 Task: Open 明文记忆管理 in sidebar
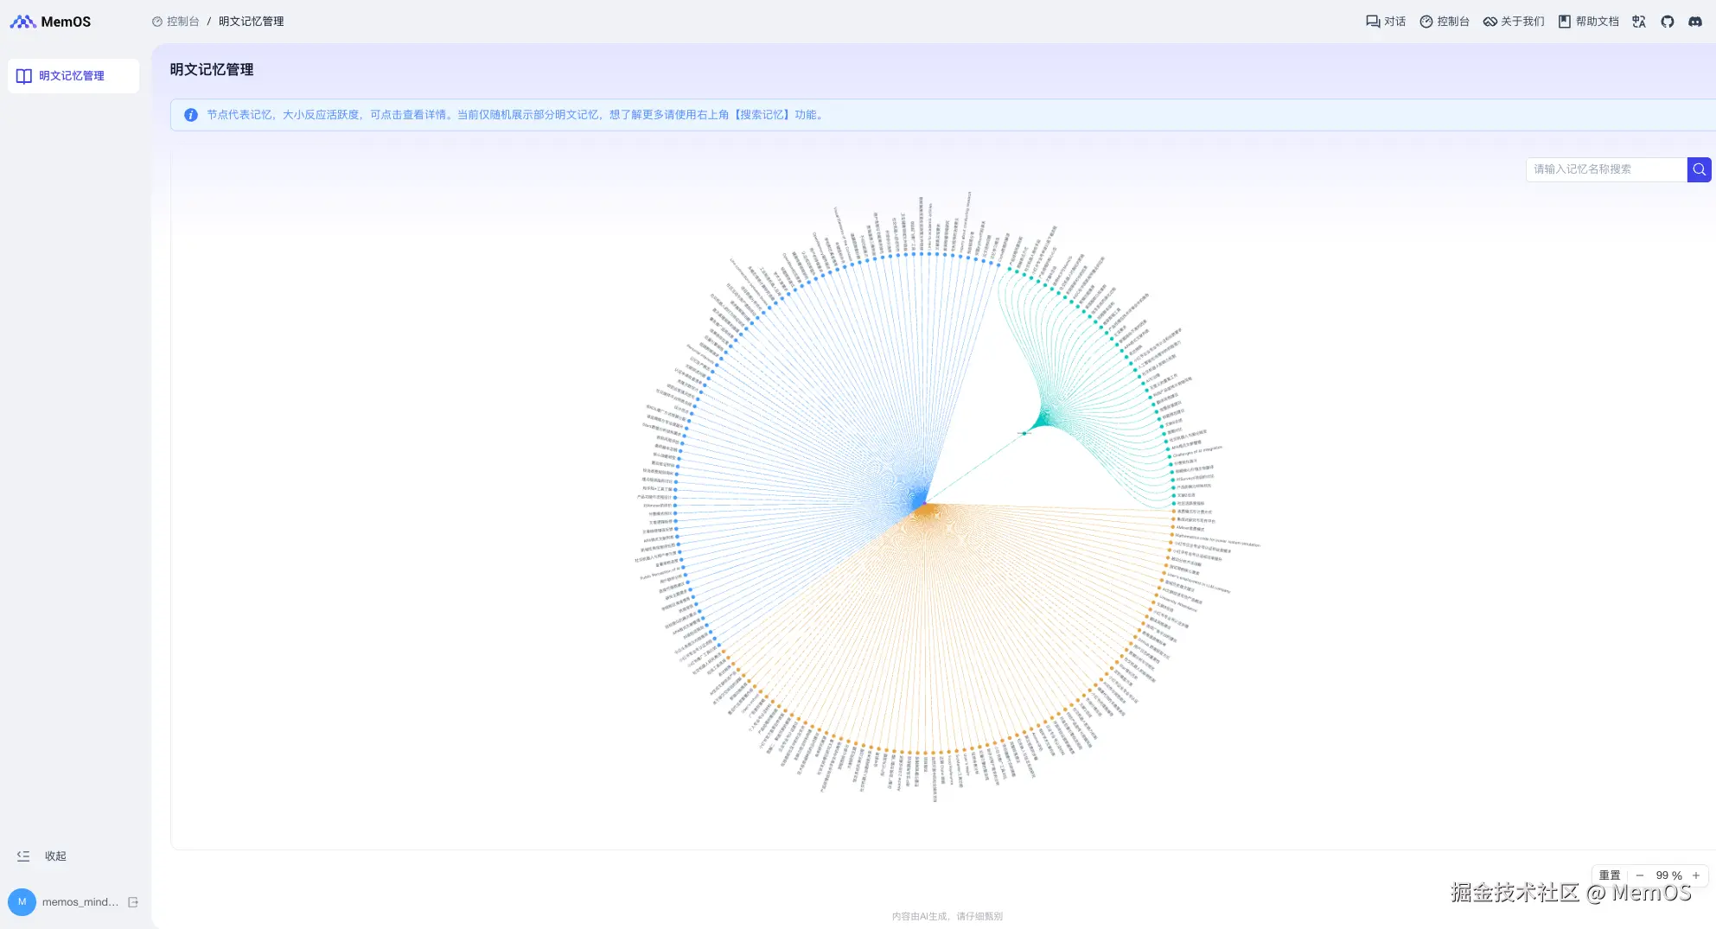[x=73, y=76]
